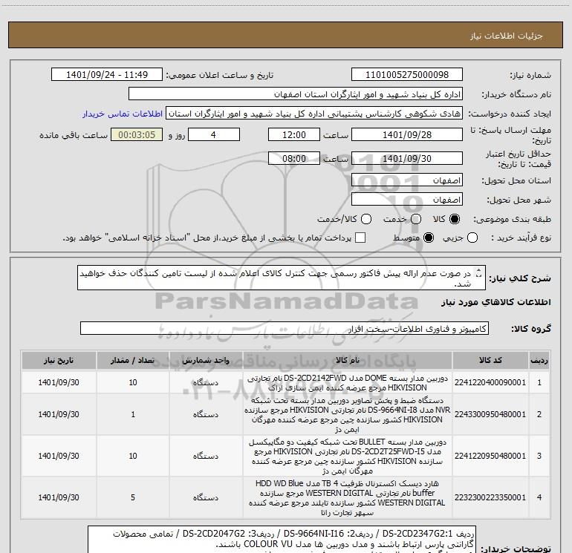Click need date 1401/09/30 in row 4
Screen dimensions: 572x553
[x=59, y=497]
